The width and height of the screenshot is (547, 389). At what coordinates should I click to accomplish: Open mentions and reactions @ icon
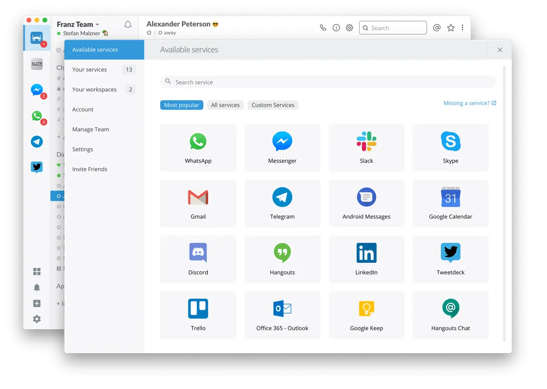pos(437,28)
